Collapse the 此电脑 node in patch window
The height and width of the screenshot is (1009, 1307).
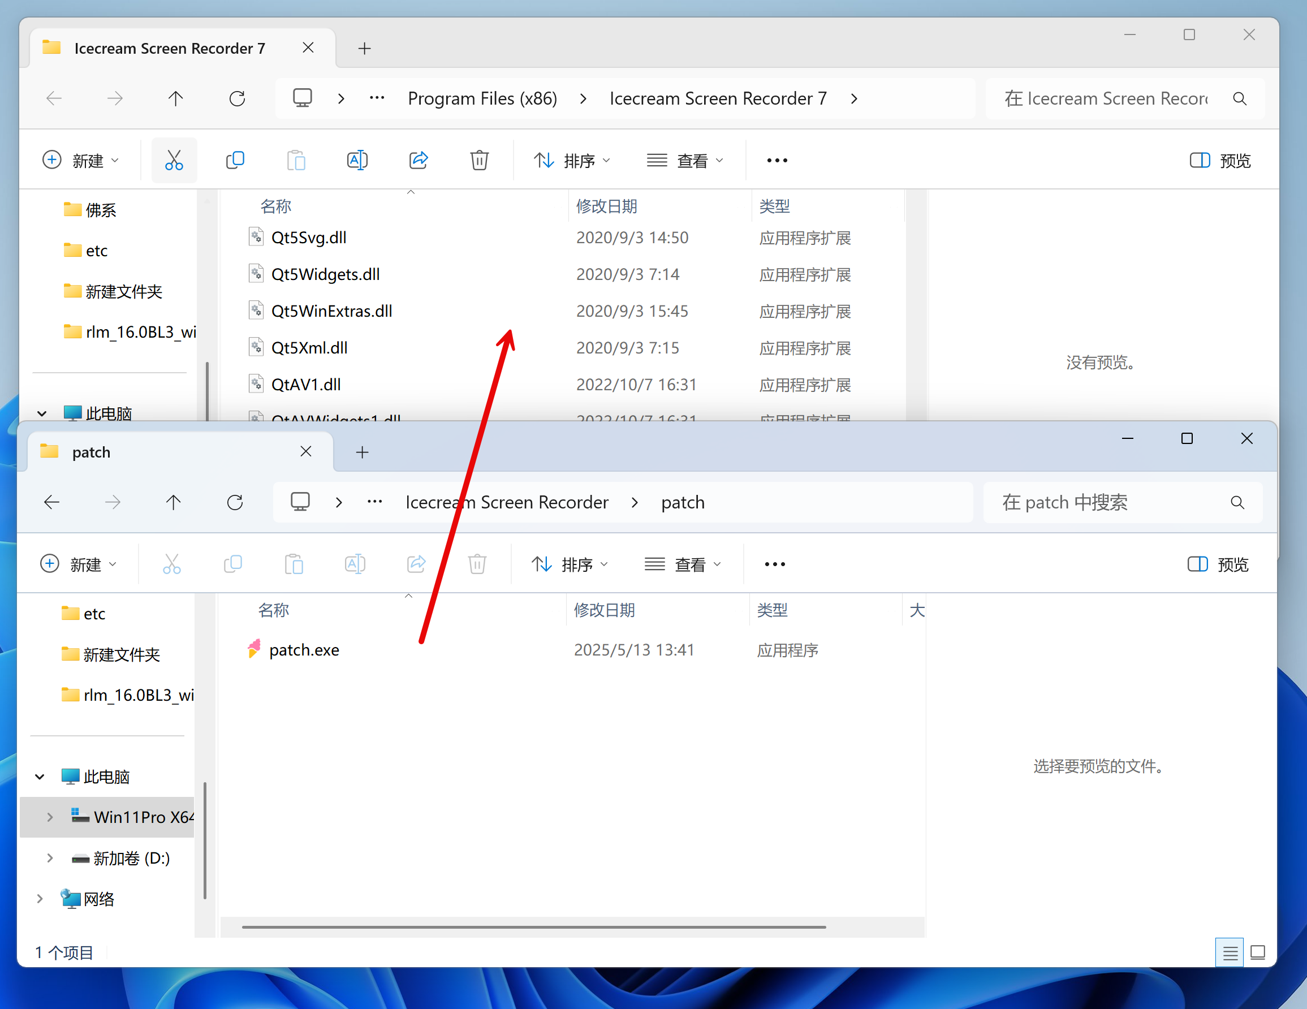point(40,777)
